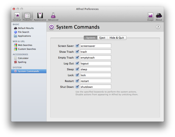
Task: Click the screensaver keyword field
Action: (x=96, y=46)
